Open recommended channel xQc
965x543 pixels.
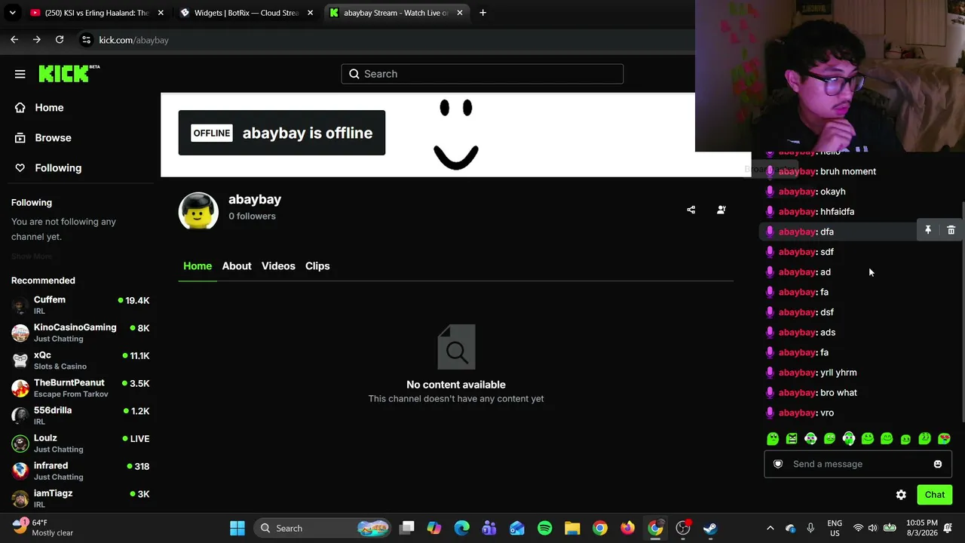point(80,360)
